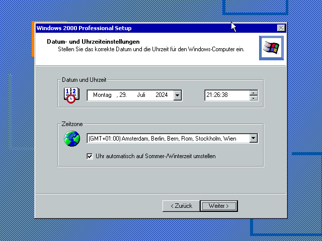The width and height of the screenshot is (322, 241).
Task: Increase time with the up spinner arrow
Action: (254, 93)
